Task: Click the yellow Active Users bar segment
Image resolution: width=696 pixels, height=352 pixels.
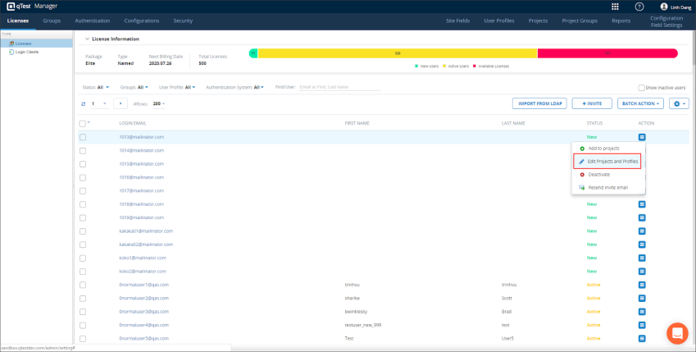Action: (x=397, y=53)
